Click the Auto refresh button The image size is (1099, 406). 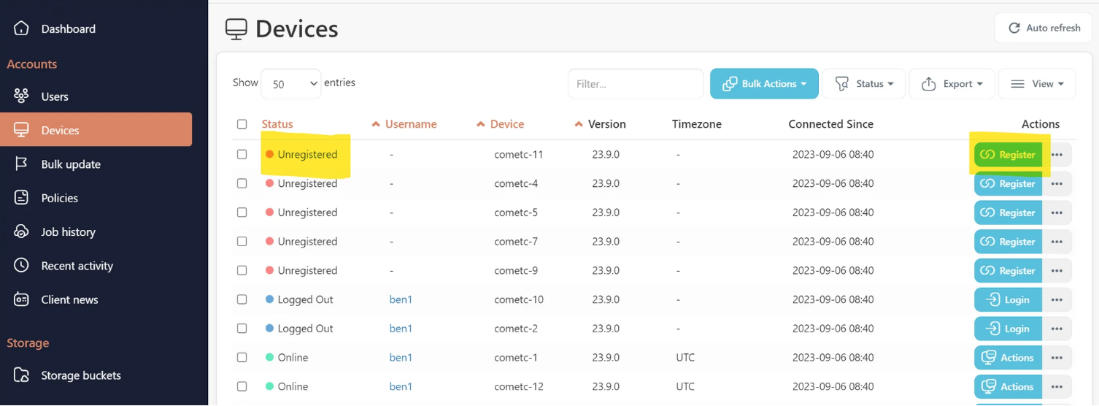pyautogui.click(x=1044, y=28)
